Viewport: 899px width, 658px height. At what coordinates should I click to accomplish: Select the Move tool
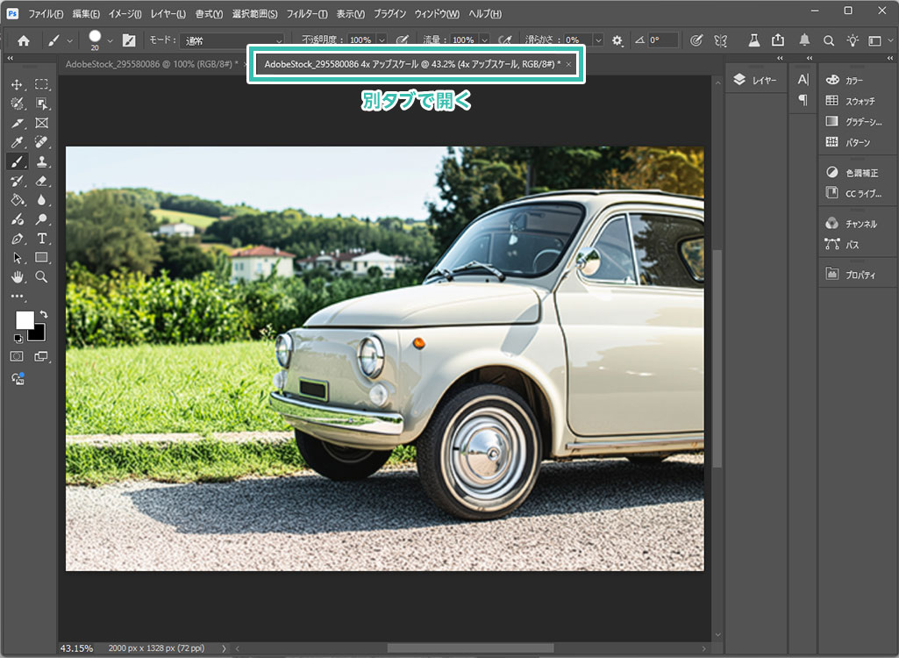17,85
